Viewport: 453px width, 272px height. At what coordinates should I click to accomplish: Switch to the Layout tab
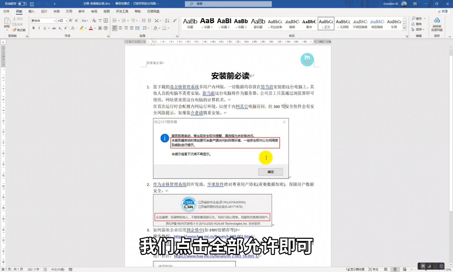56,11
